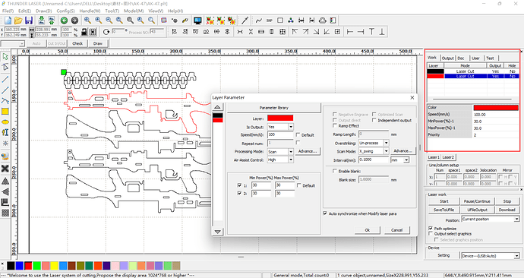Image resolution: width=524 pixels, height=278 pixels.
Task: Select the ellipse drawing tool
Action: 5,122
